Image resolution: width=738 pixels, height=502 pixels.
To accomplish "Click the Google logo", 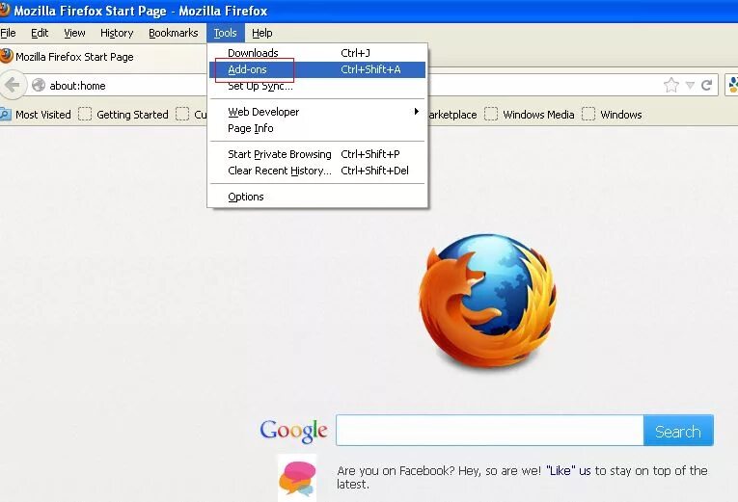I will tap(293, 430).
